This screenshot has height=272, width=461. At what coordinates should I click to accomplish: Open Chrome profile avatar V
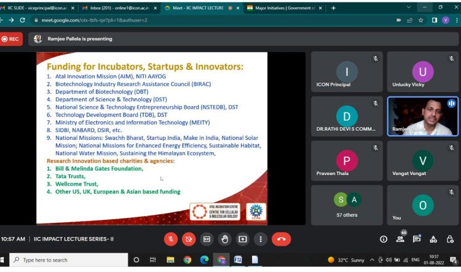446,20
